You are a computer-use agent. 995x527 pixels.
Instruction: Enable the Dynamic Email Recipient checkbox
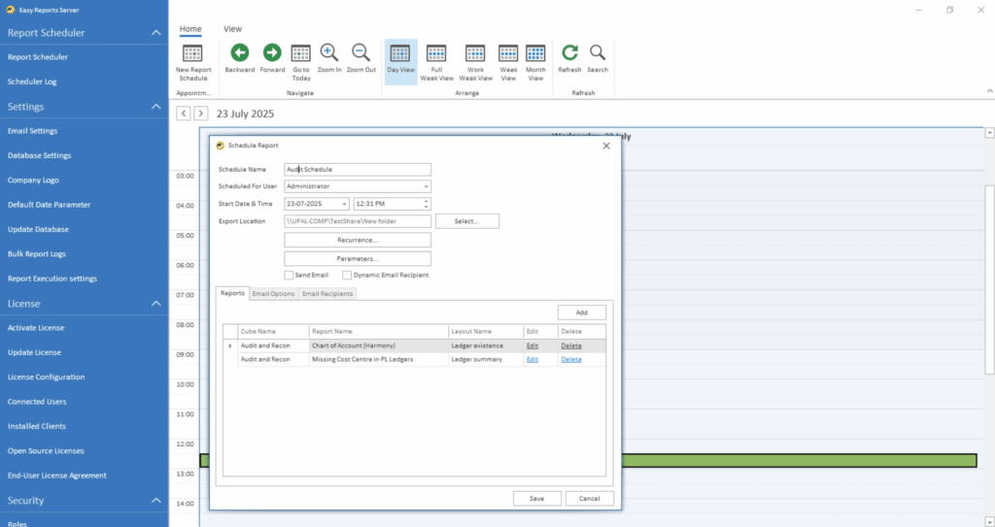pyautogui.click(x=347, y=276)
